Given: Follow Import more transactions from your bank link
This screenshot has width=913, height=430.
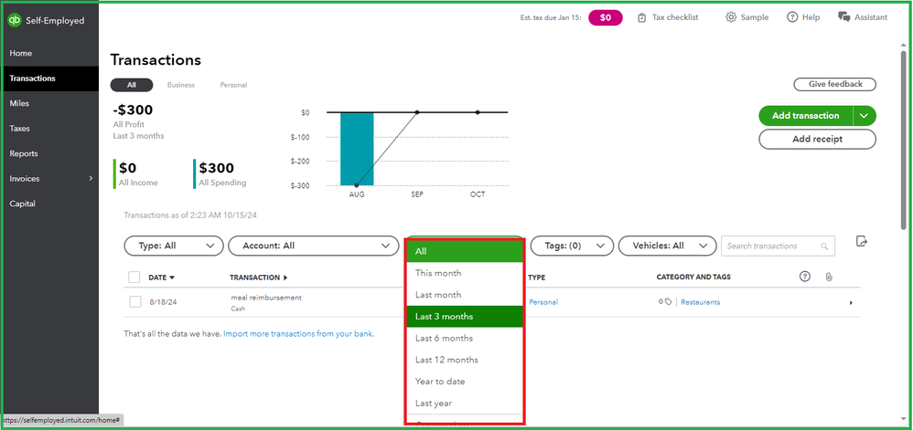Looking at the screenshot, I should (x=299, y=334).
